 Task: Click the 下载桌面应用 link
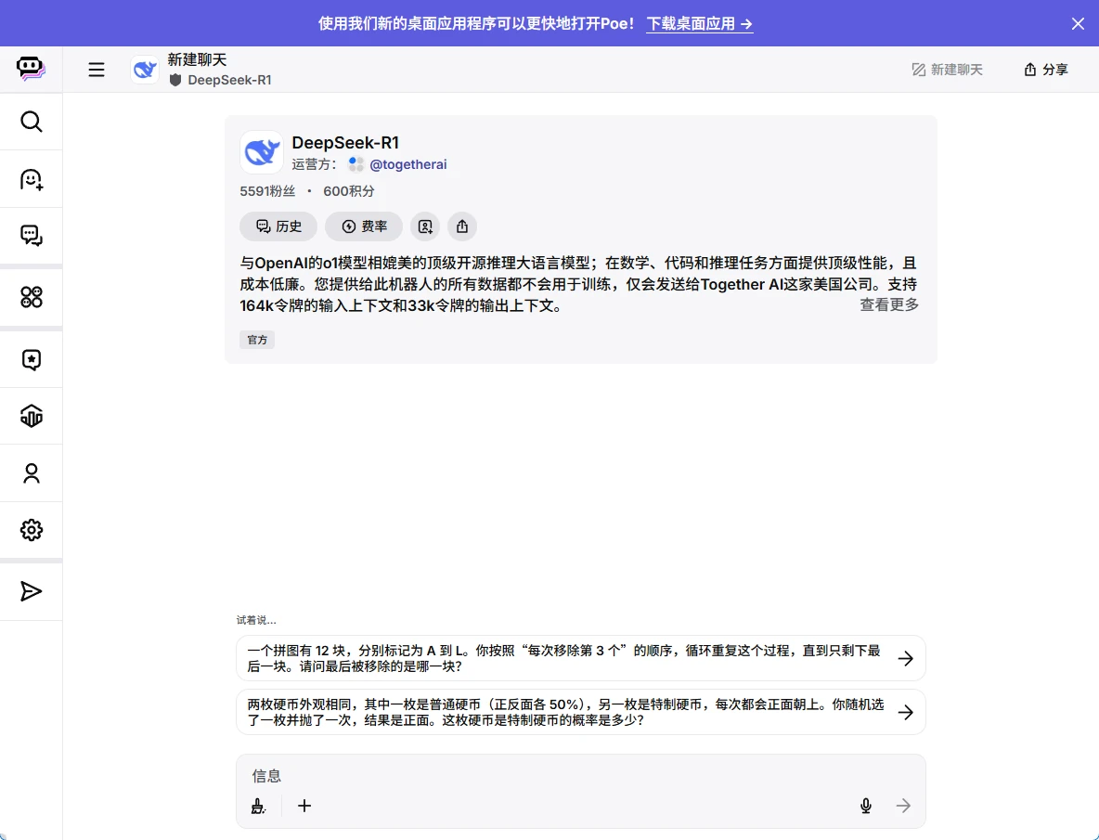point(700,24)
